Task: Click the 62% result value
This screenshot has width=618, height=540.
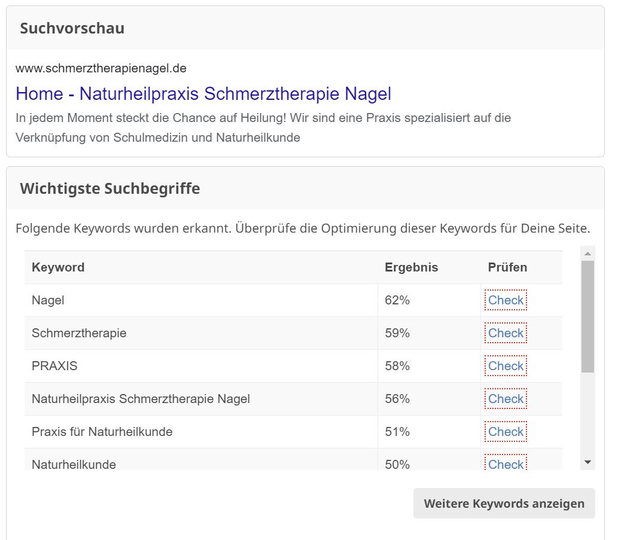Action: (x=397, y=300)
